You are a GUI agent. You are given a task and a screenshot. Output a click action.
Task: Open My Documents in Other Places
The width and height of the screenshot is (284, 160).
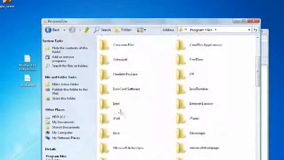click(63, 122)
